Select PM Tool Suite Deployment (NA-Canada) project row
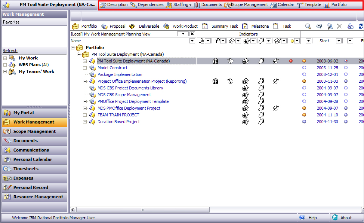 [133, 61]
